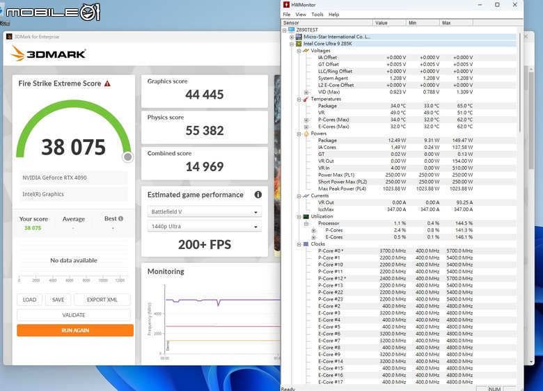
Task: Click the Utilization monitor icon
Action: tap(306, 216)
